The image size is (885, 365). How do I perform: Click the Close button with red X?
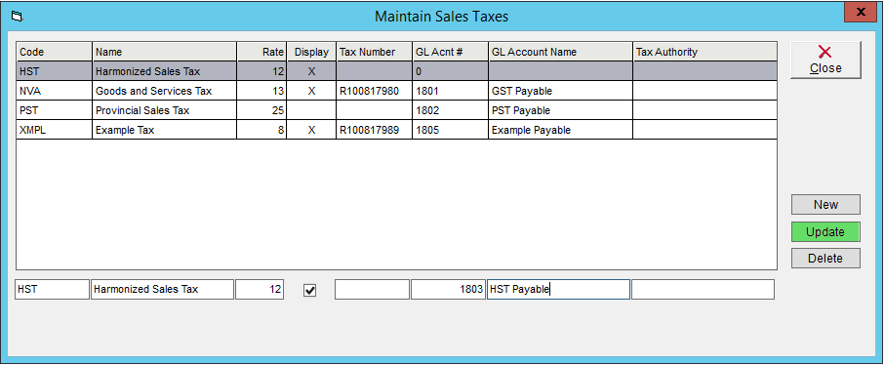825,60
